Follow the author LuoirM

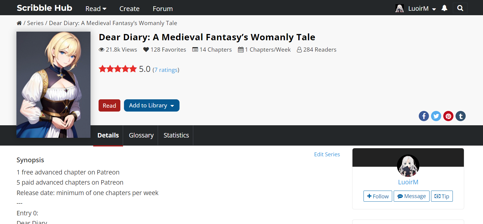tap(378, 196)
